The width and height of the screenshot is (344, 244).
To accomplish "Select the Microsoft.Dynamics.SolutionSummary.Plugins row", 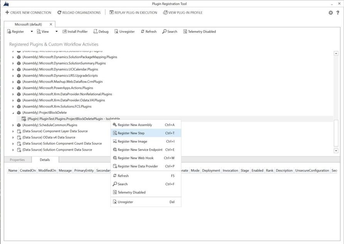I will point(64,63).
